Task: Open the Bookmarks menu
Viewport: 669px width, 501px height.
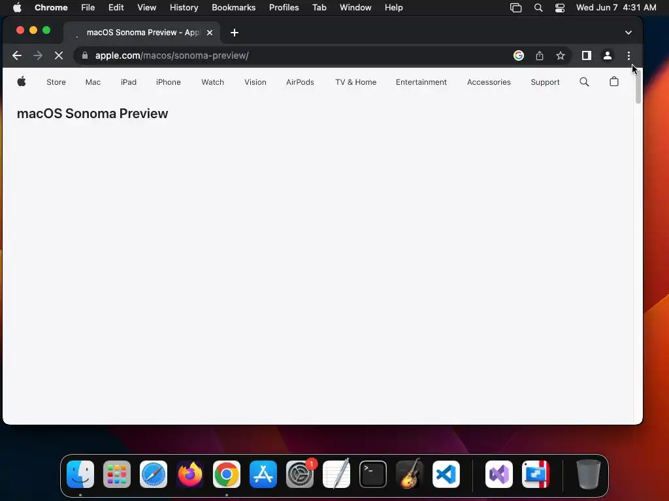Action: coord(233,7)
